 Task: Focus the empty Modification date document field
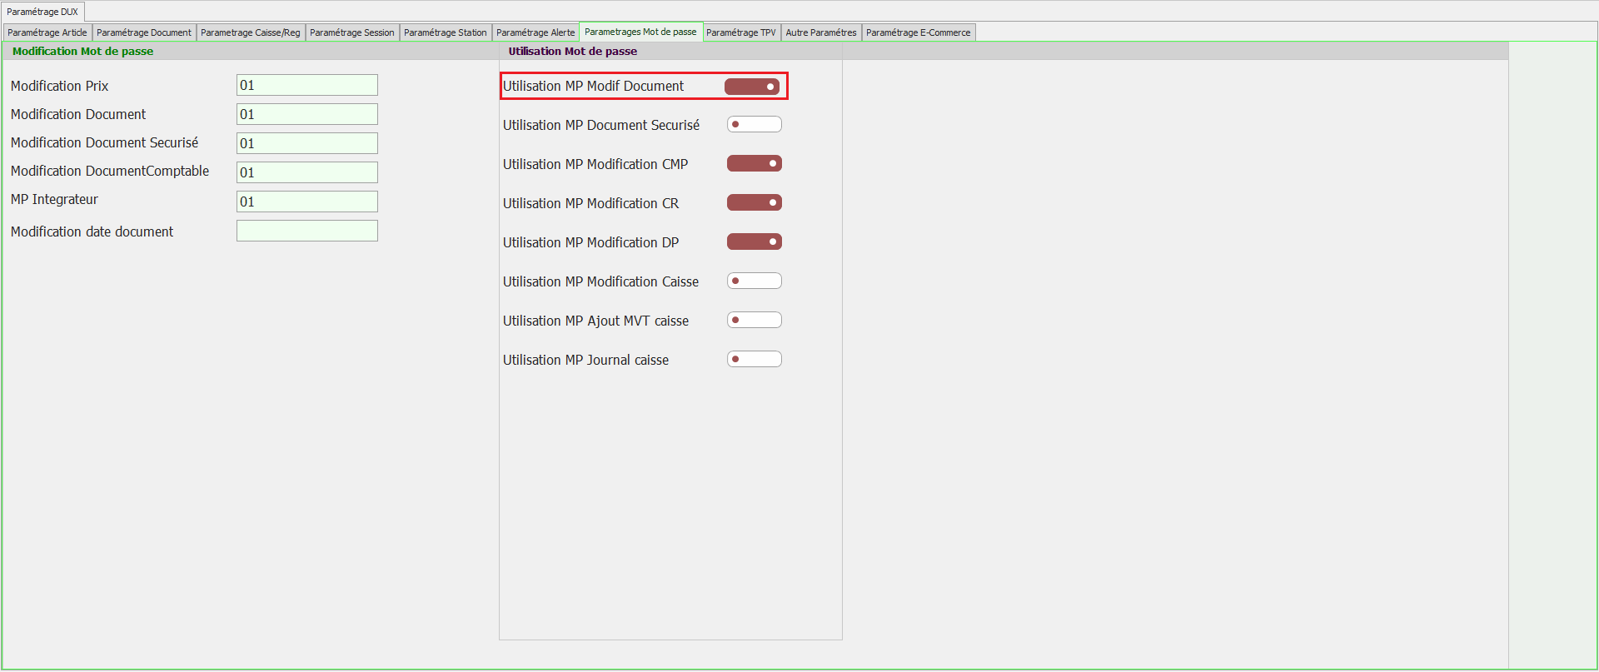click(307, 231)
